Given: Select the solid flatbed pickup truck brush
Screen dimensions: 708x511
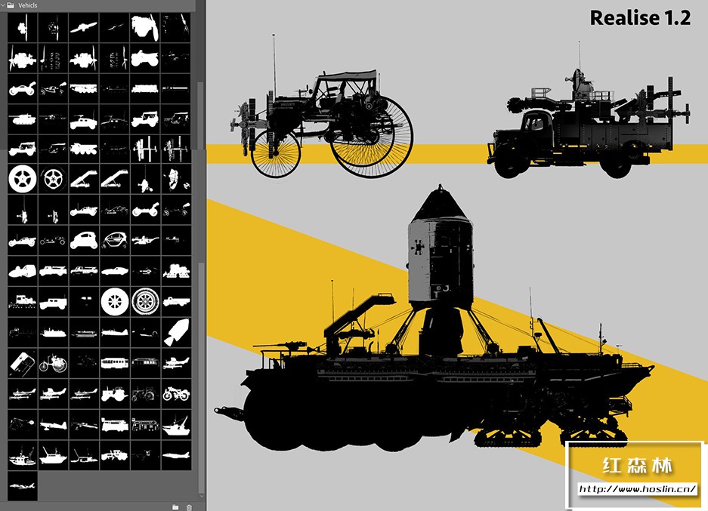Looking at the screenshot, I should pyautogui.click(x=175, y=302).
